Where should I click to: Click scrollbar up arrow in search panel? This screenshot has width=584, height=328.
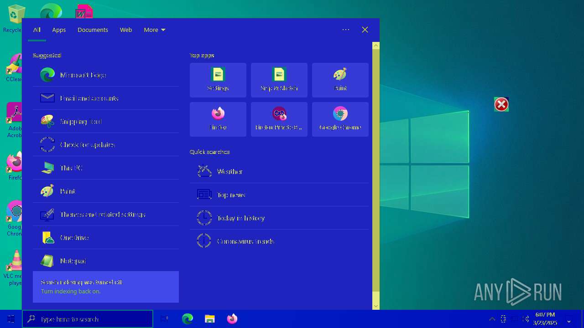(x=376, y=46)
